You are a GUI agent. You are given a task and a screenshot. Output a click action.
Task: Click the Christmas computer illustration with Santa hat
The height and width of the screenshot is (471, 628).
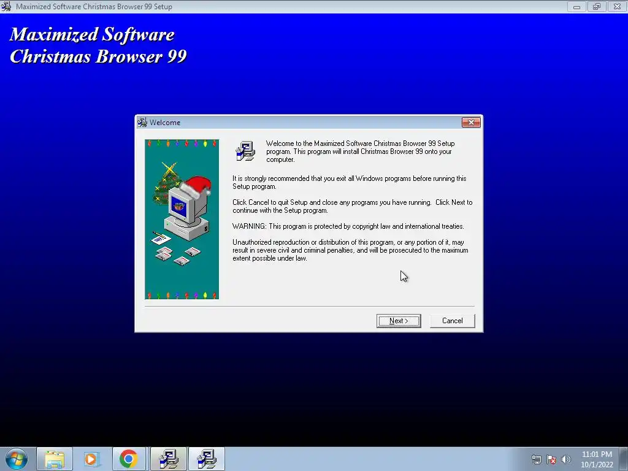(x=182, y=219)
